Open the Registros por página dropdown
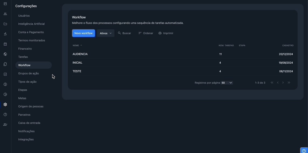Screen dimensions: 308x153 [x=227, y=83]
